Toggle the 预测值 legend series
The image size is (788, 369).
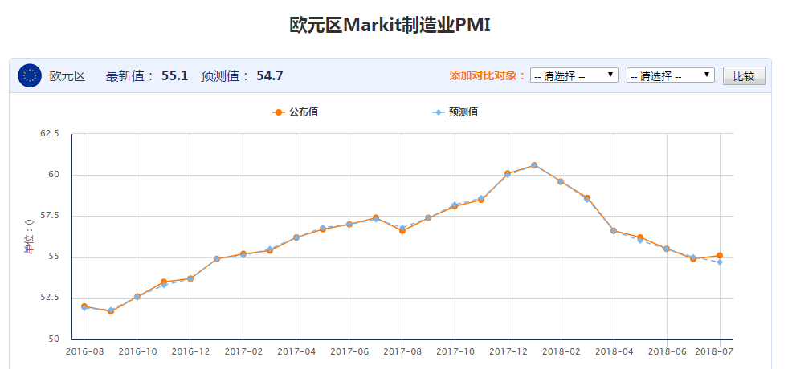455,112
